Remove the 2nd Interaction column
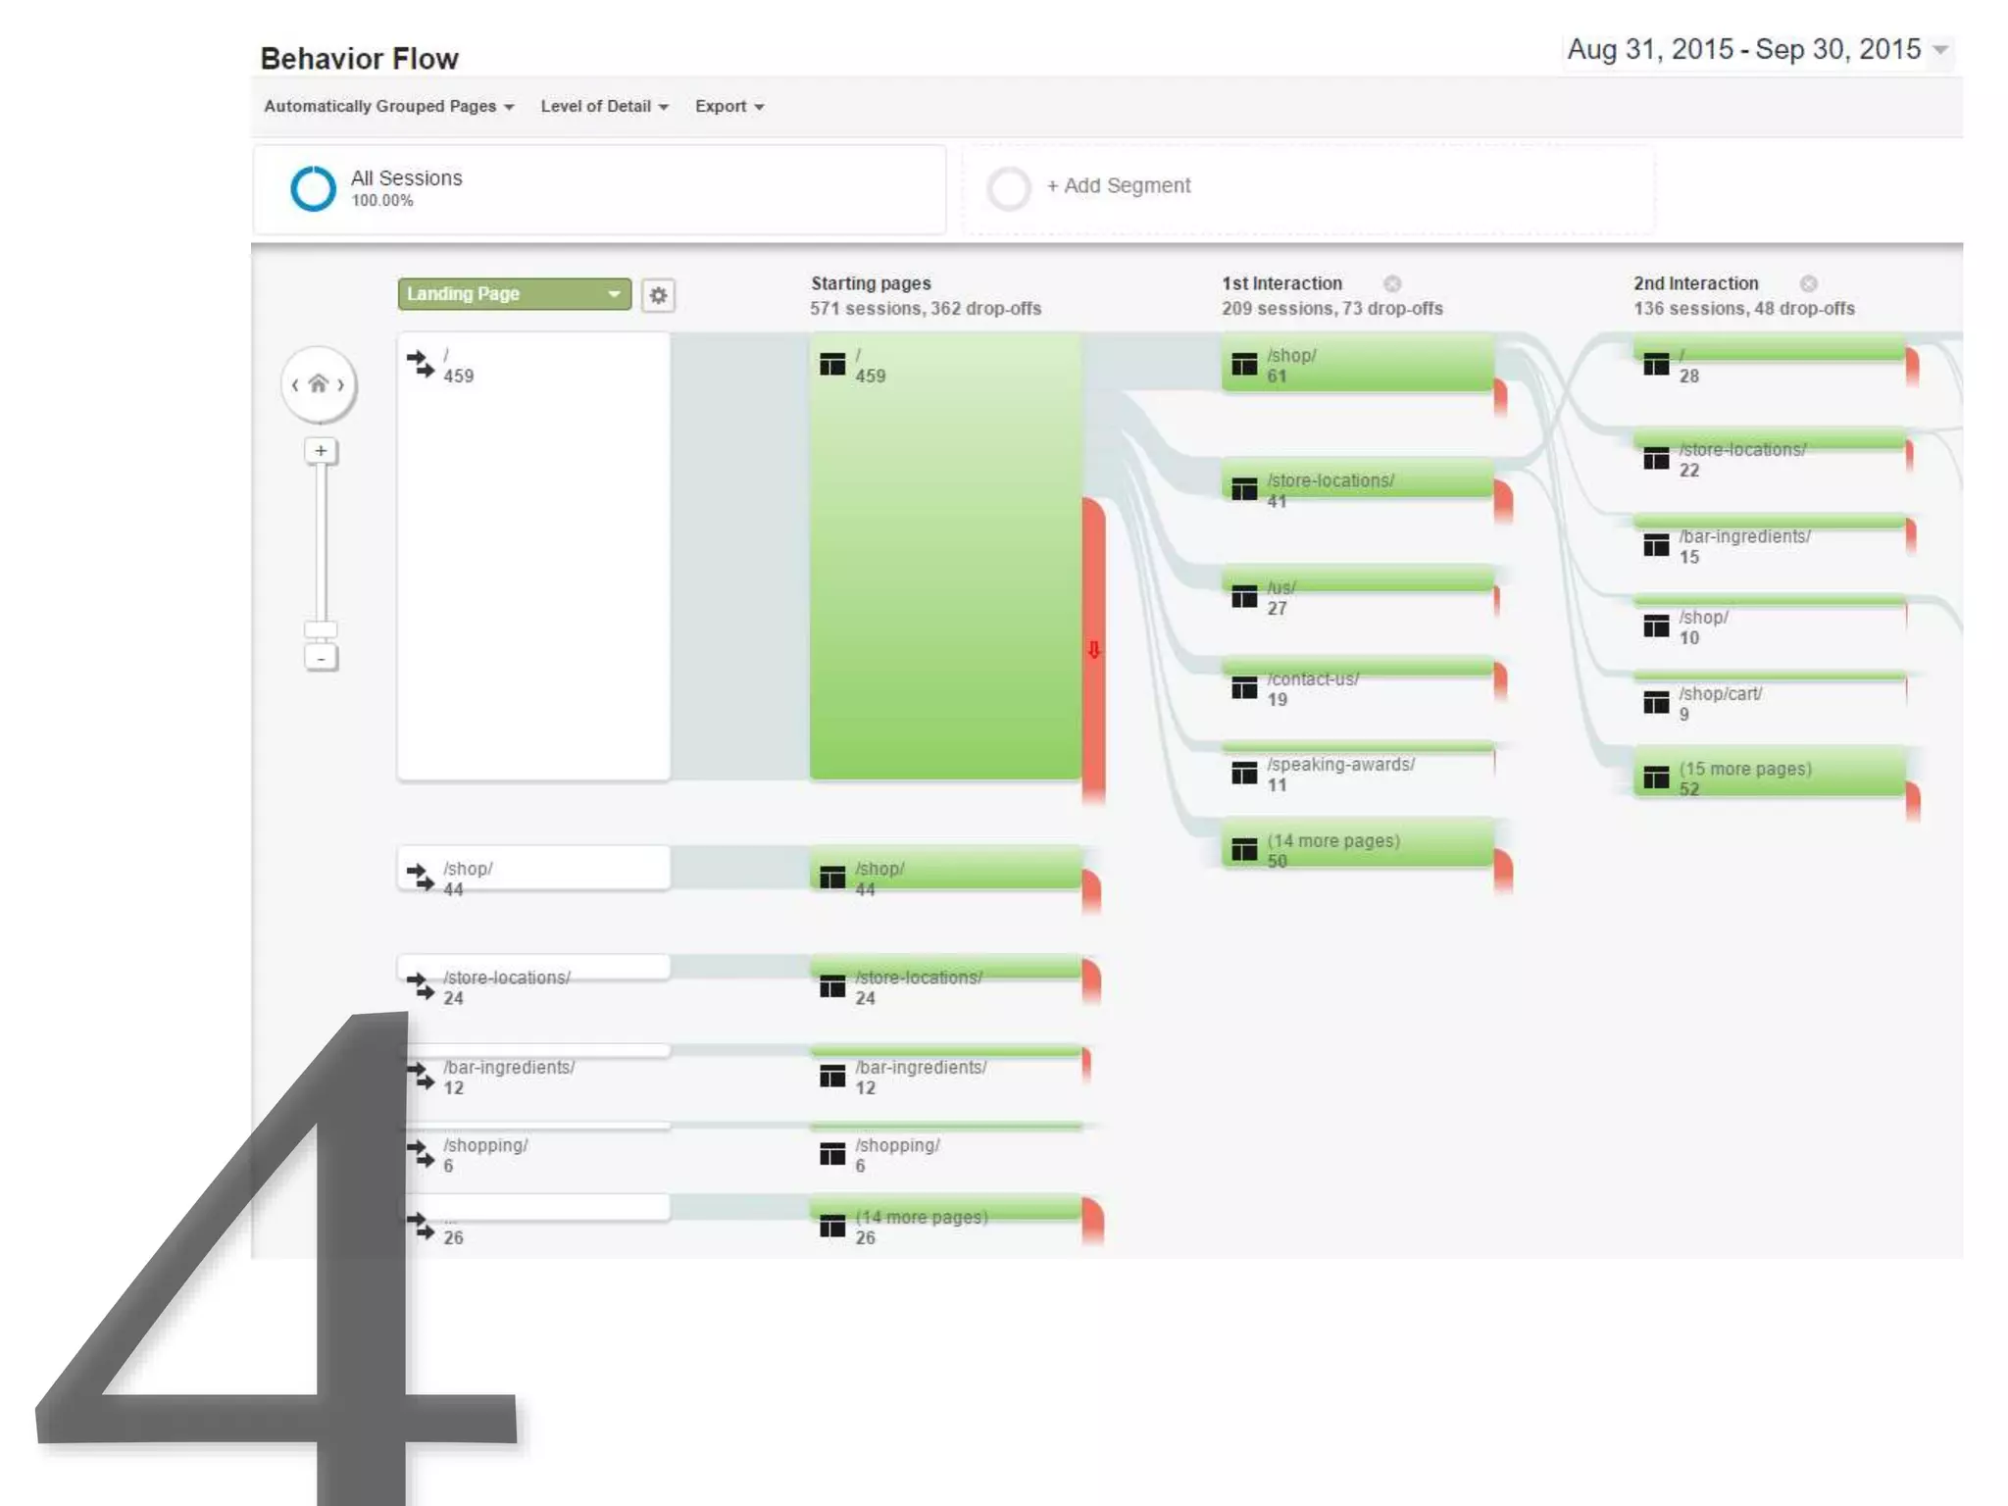 click(x=1809, y=284)
